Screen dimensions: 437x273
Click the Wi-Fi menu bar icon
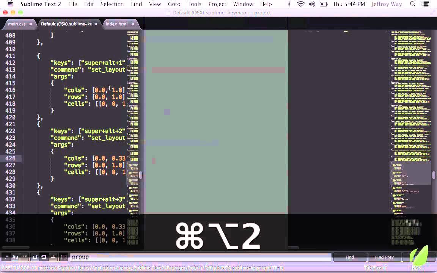point(301,4)
